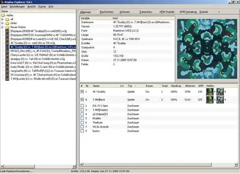Click replay icon of Extra.WeST file
The height and width of the screenshot is (174, 240).
(7, 63)
